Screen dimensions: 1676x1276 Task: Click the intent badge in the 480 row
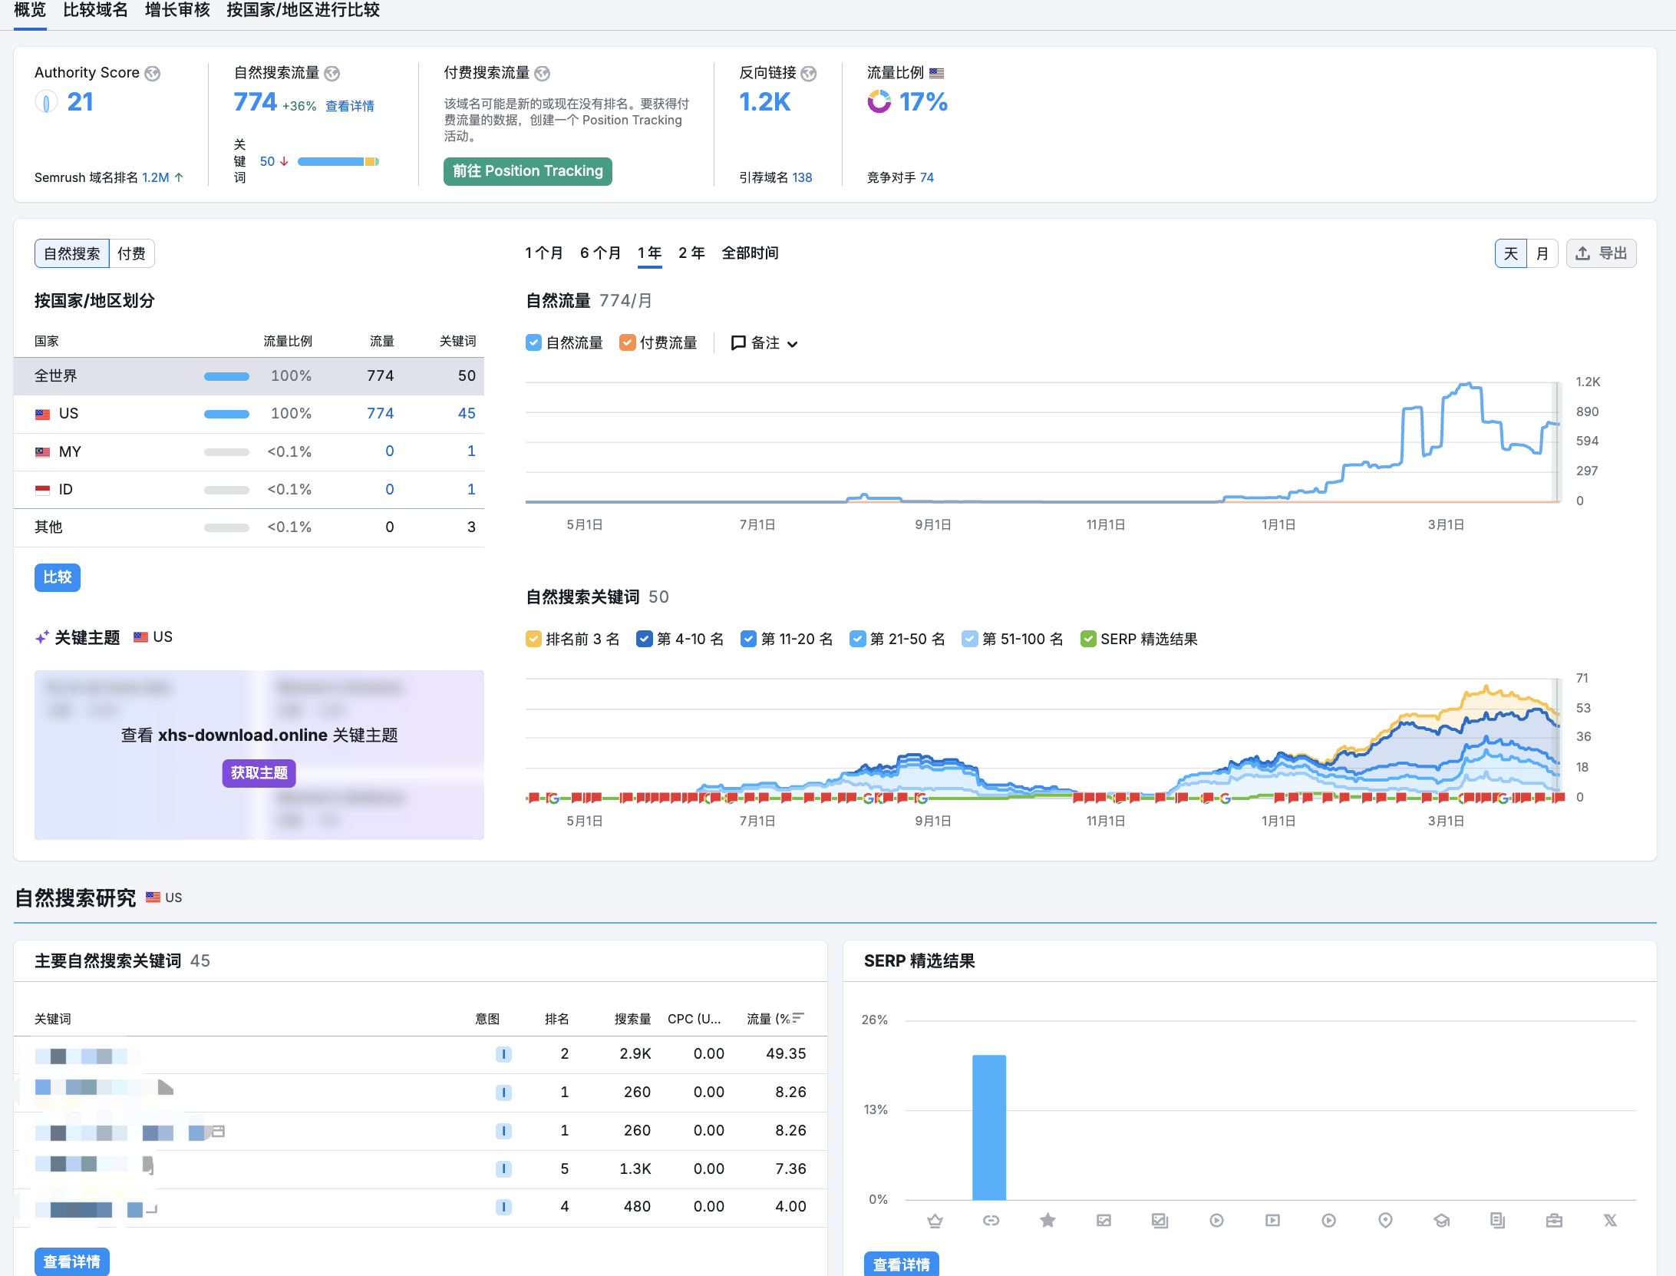point(503,1208)
